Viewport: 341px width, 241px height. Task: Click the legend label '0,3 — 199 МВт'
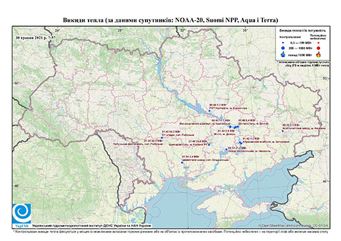(x=300, y=43)
